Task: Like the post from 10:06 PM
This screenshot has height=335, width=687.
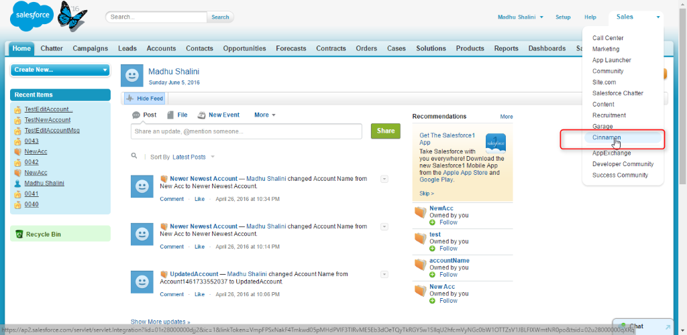Action: pos(199,294)
